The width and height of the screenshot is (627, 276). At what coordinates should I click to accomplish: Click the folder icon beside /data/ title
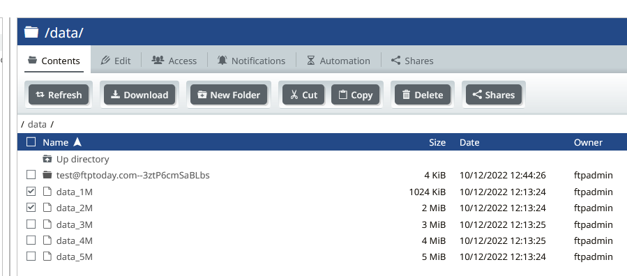coord(31,32)
